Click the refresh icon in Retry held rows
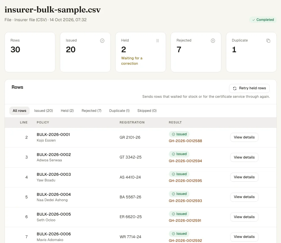The image size is (281, 243). (235, 88)
